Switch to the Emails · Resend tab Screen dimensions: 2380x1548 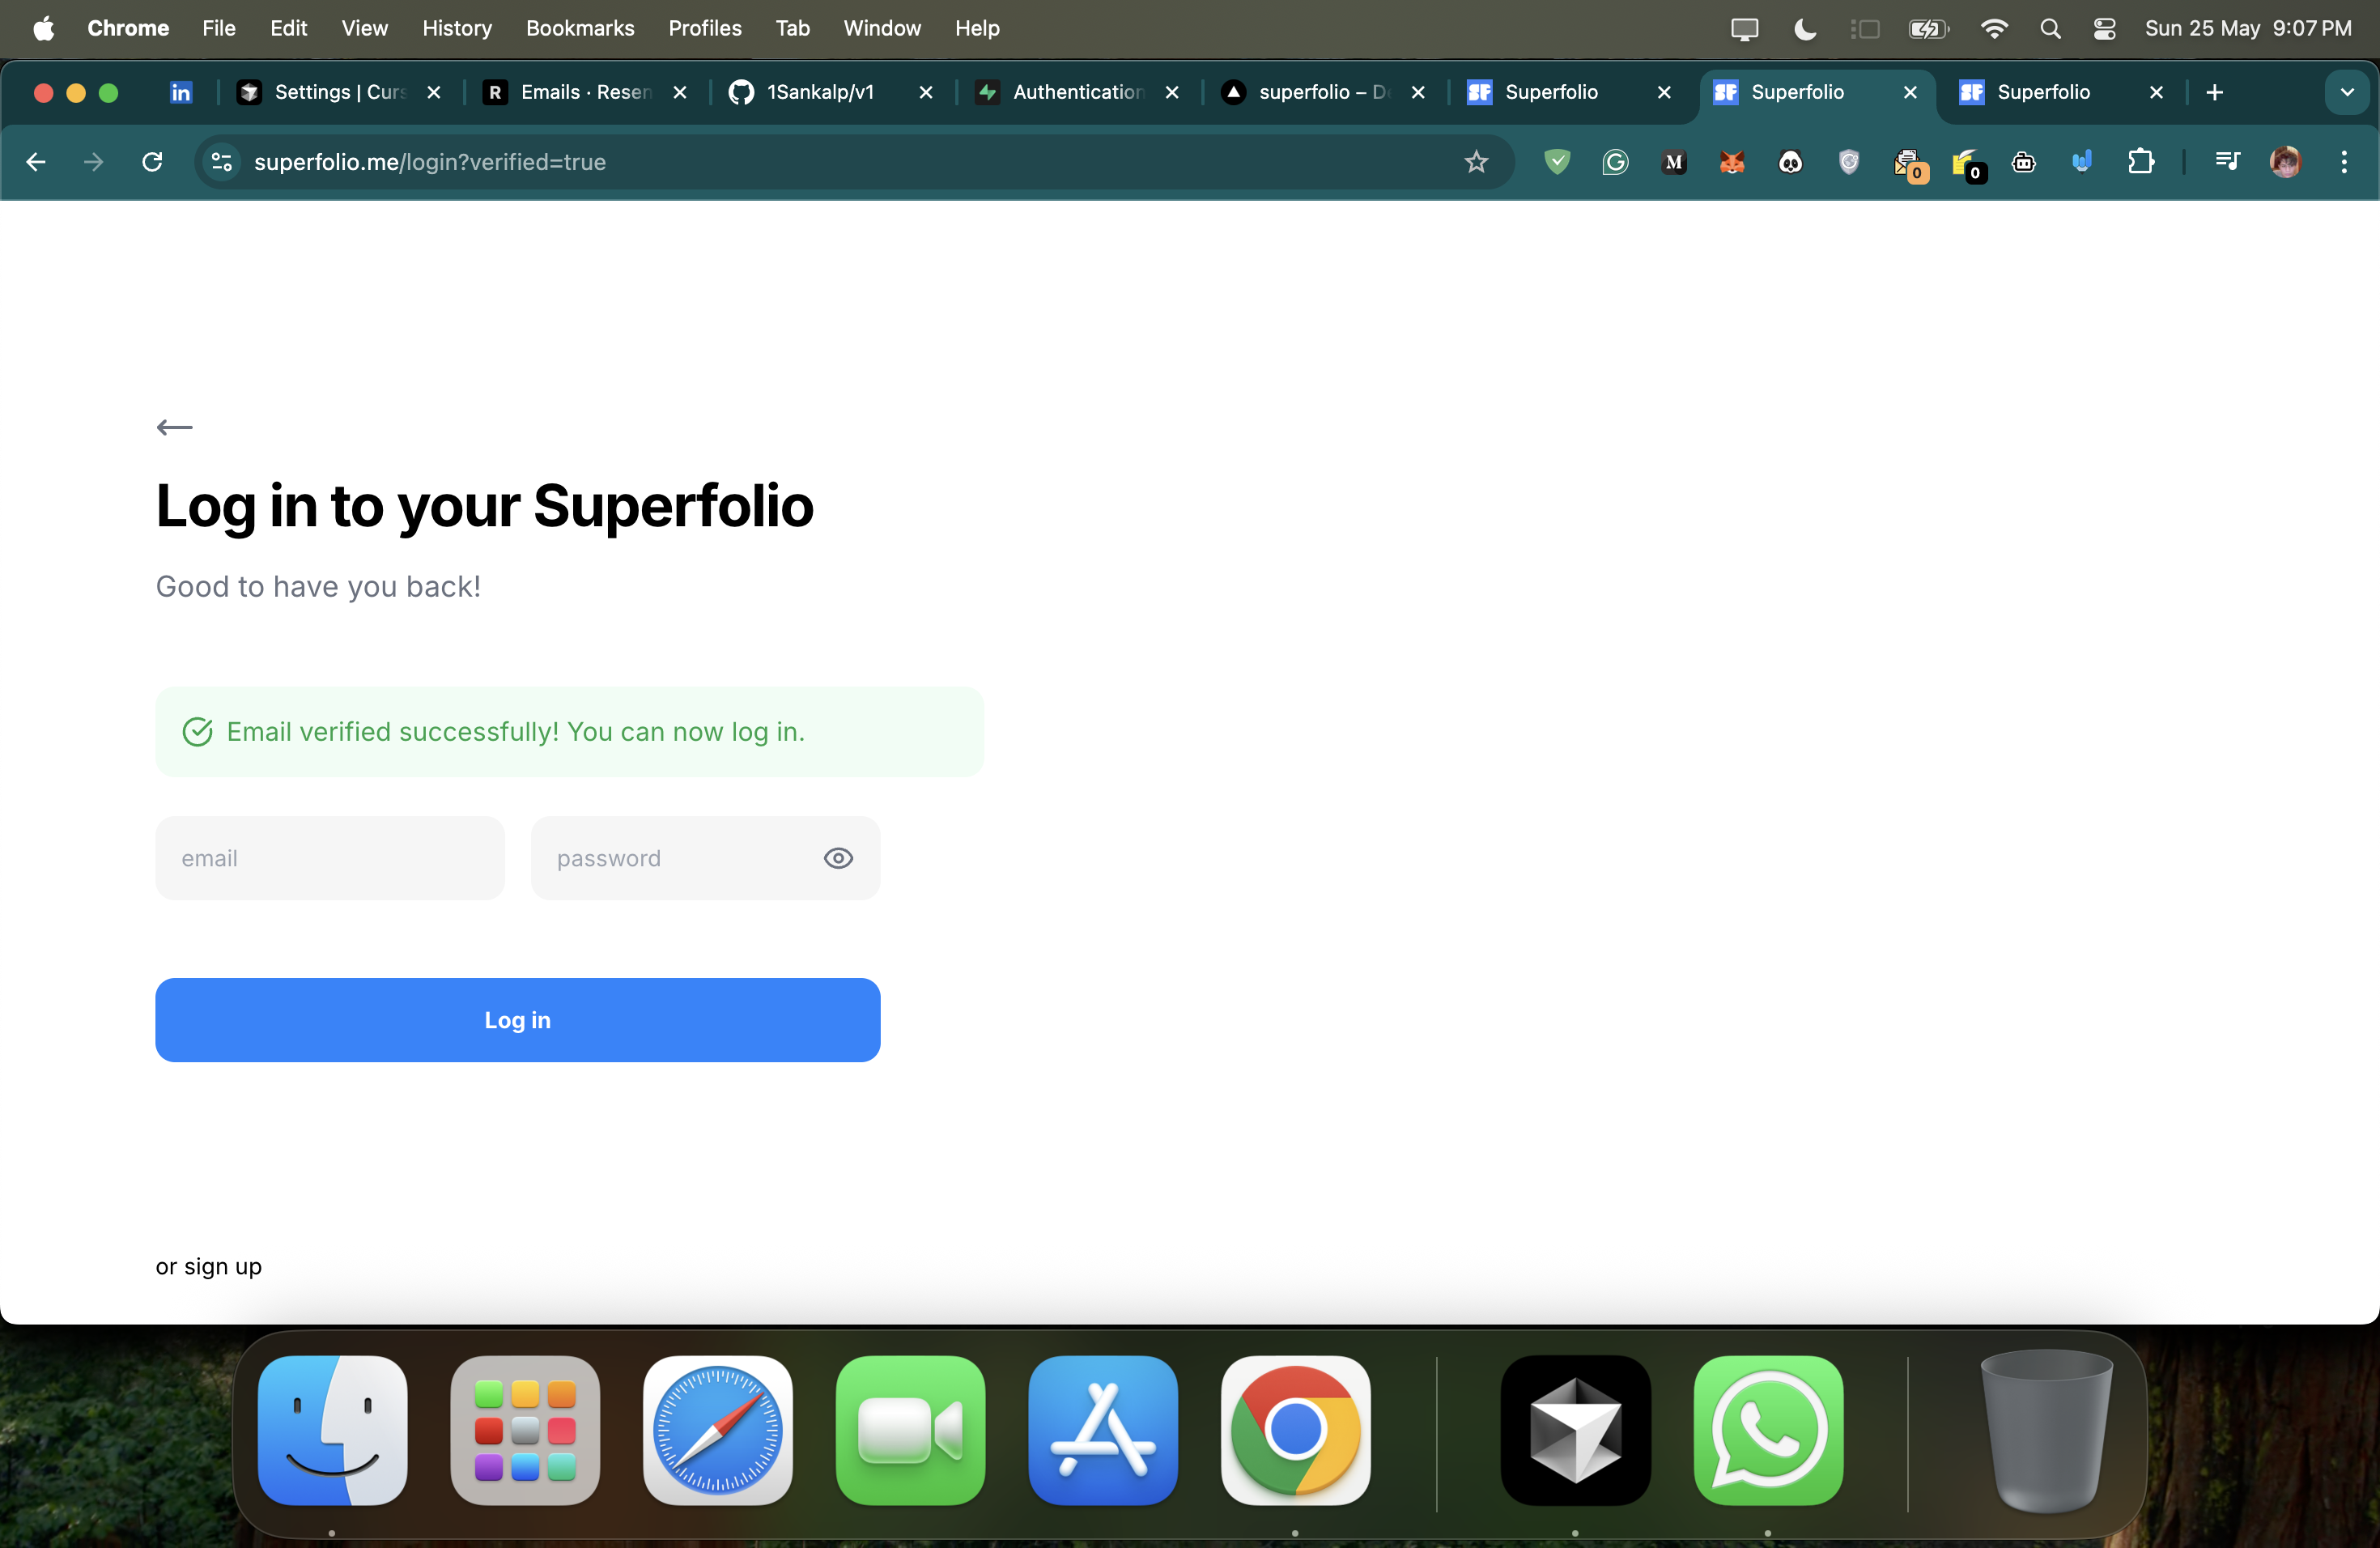pos(585,92)
